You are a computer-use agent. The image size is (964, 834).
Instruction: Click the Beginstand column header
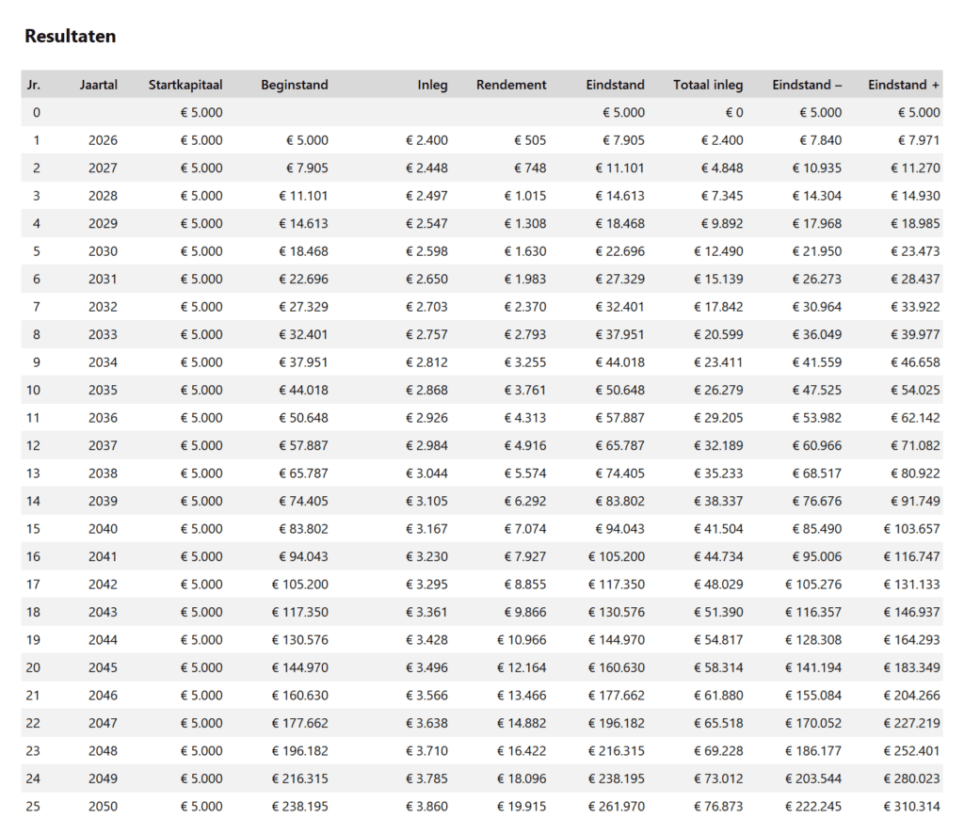(296, 84)
